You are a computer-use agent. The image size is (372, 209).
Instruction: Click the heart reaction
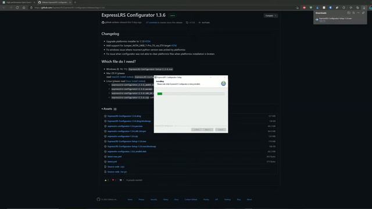coord(114,180)
